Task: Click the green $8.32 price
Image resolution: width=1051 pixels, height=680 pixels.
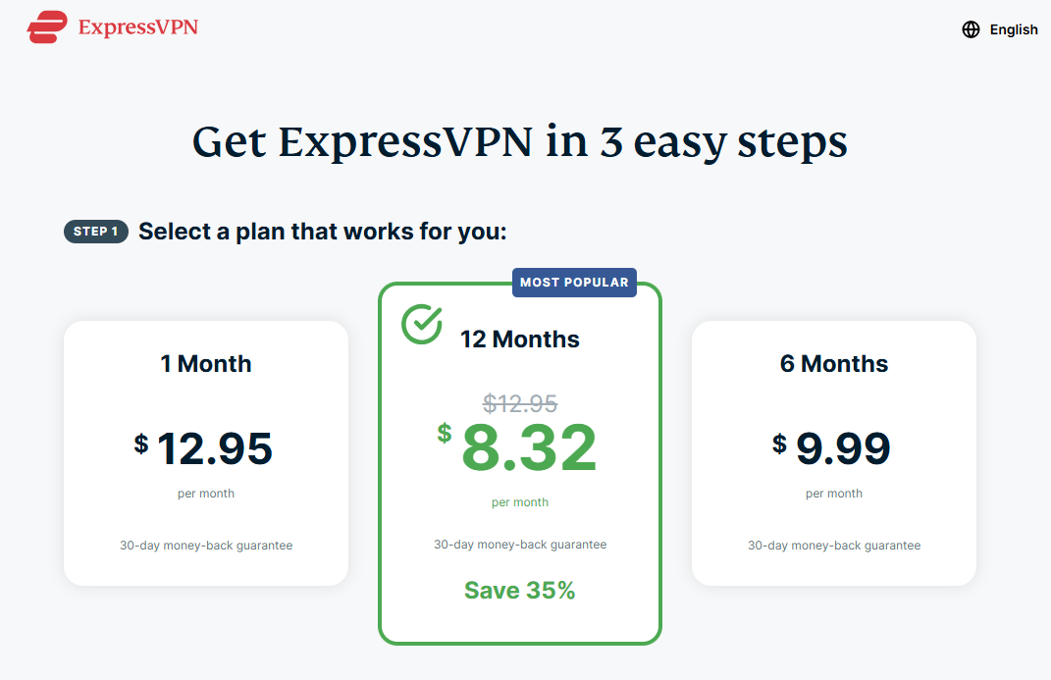Action: (517, 446)
